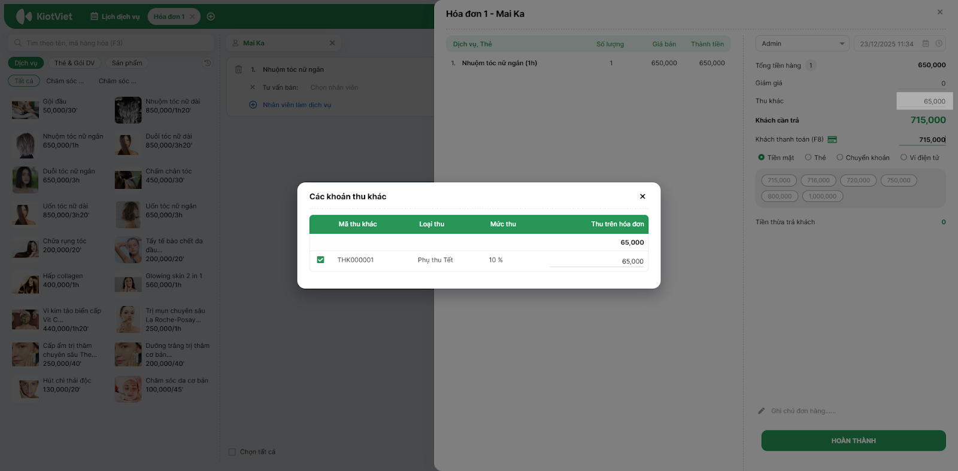Select the Glowing skin 2 in 1 thumbnail

coord(128,285)
